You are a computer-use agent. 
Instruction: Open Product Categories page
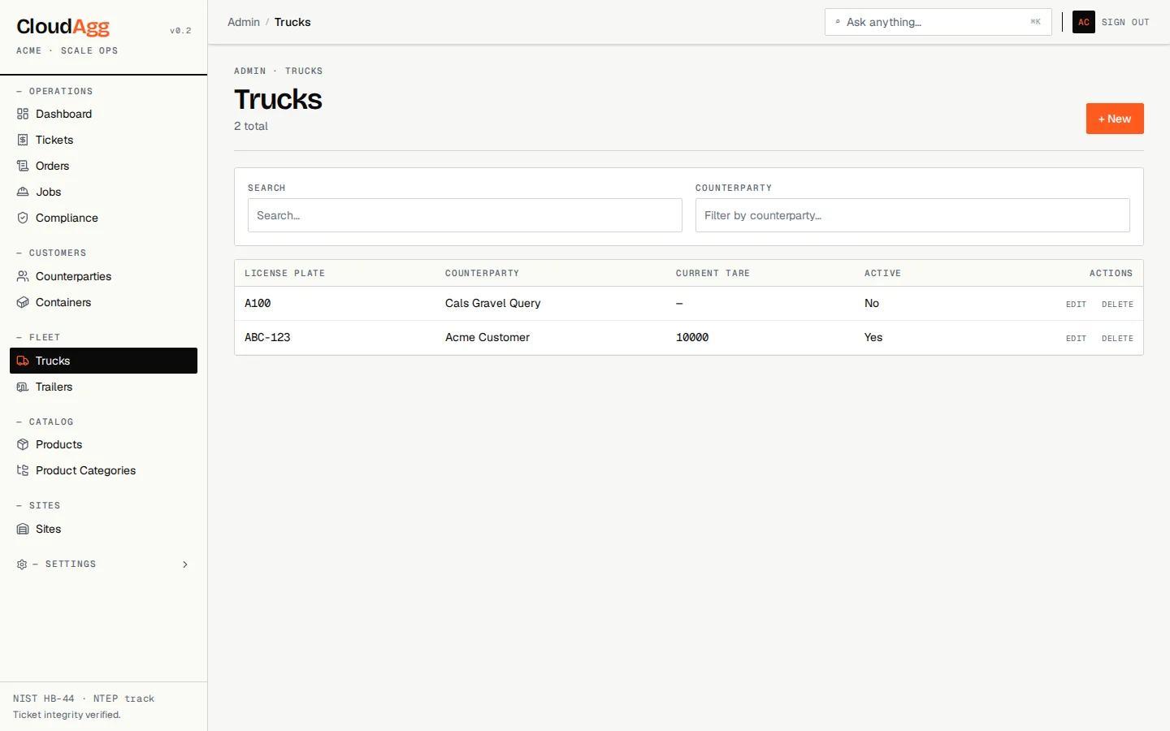103,470
